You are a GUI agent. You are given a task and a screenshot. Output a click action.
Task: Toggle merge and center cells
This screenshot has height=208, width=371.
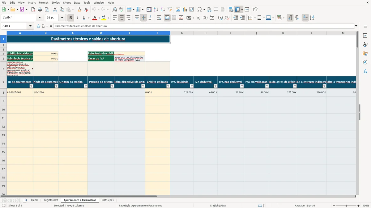point(167,18)
